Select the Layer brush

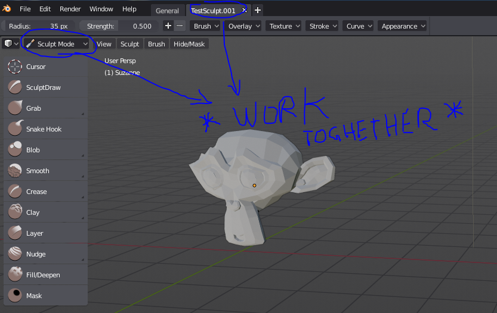point(45,233)
